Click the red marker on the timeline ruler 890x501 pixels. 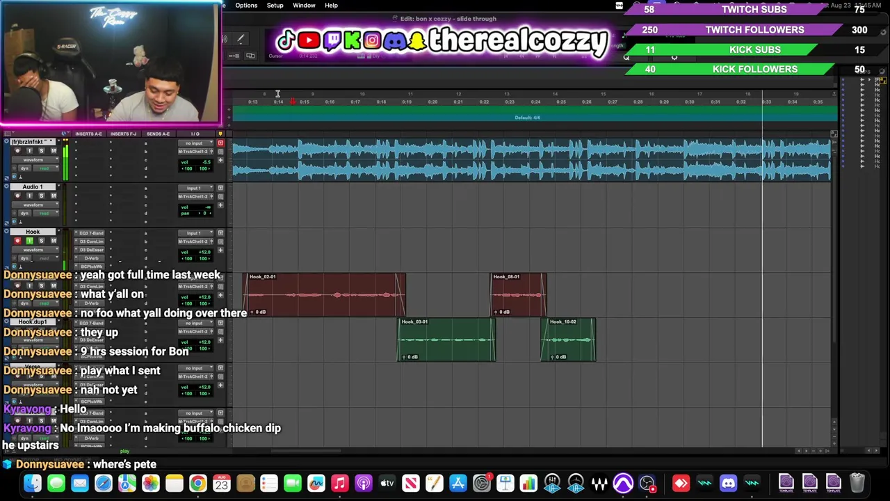293,102
